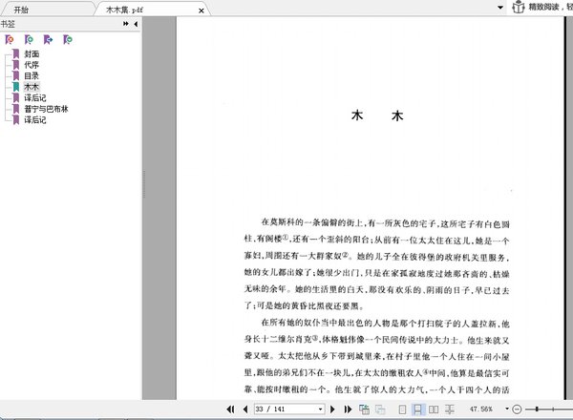The width and height of the screenshot is (573, 420).
Task: Click the zoom out minus button
Action: pyautogui.click(x=517, y=409)
